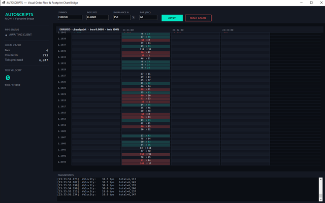Click the footprint cell 20 x 22
The image size is (325, 203).
(x=146, y=130)
